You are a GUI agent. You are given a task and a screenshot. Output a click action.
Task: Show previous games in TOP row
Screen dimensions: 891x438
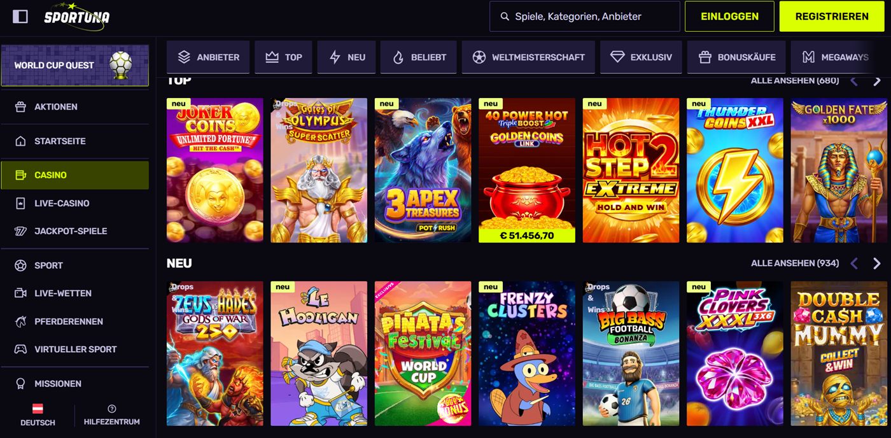(x=854, y=81)
